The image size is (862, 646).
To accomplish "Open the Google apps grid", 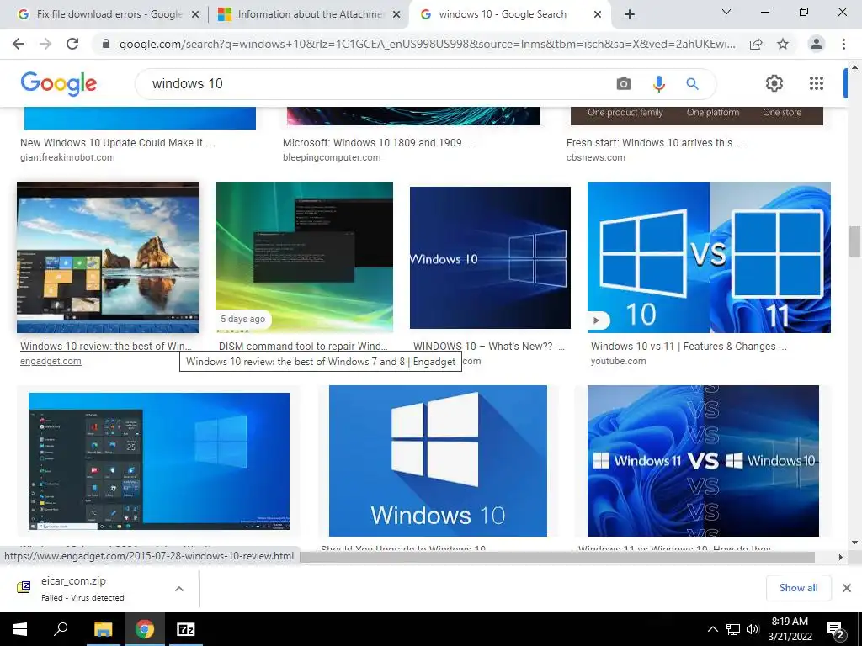I will [817, 83].
